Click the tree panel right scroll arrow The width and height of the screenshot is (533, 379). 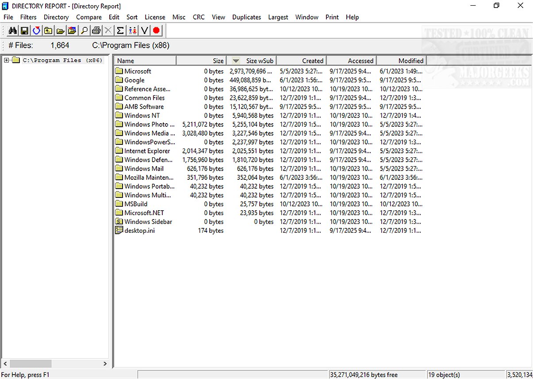click(x=105, y=364)
